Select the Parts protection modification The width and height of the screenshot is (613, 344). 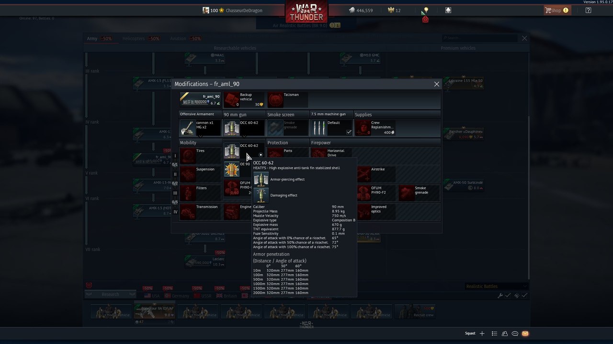(288, 152)
